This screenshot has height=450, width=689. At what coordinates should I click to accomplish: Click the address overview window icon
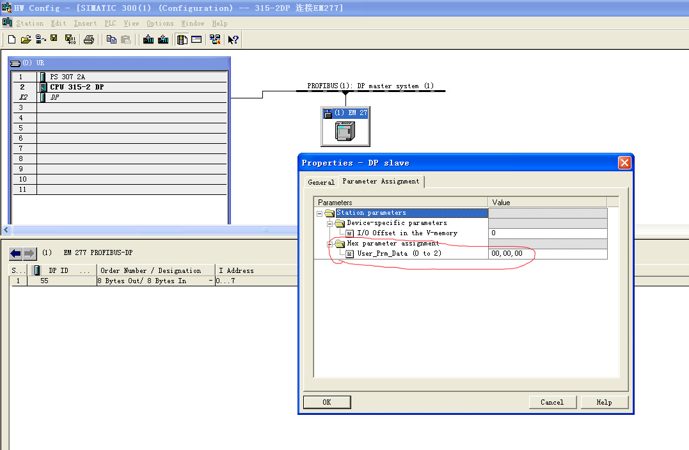(196, 40)
